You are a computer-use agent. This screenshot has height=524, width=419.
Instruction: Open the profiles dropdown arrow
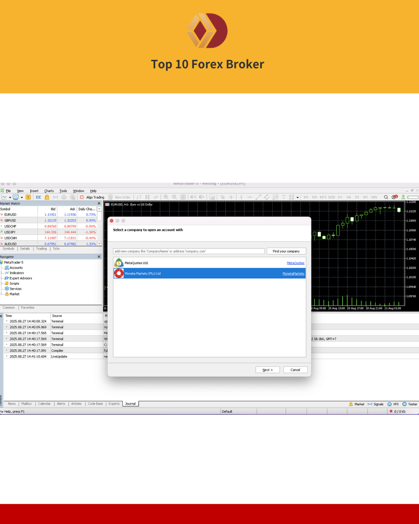pos(22,198)
